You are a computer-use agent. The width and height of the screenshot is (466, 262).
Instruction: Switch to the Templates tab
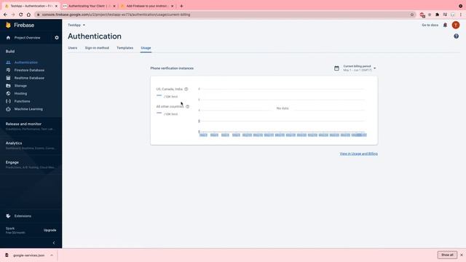tap(125, 48)
